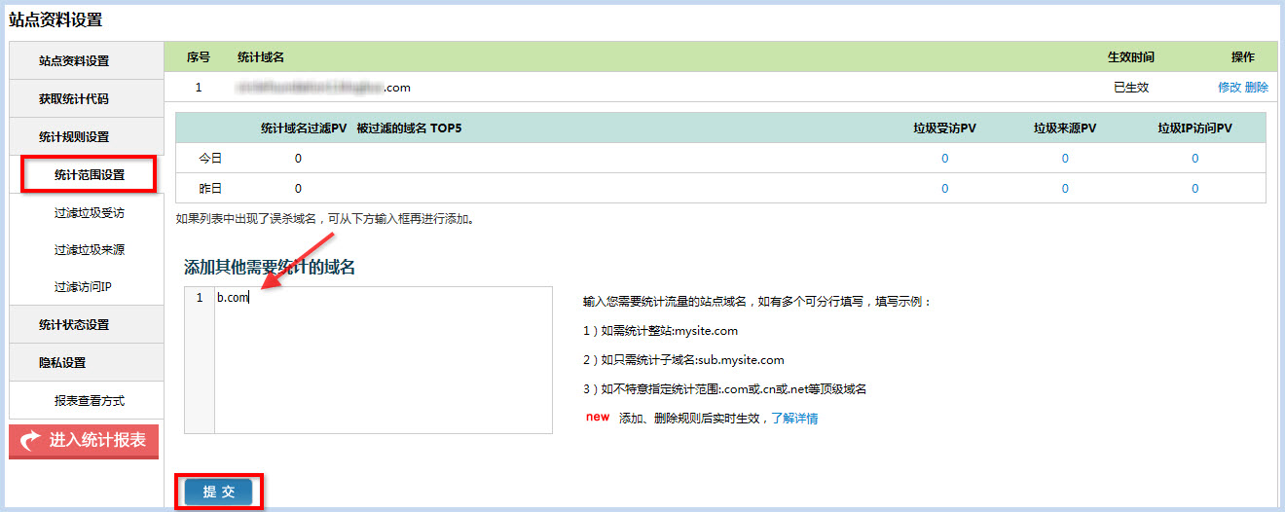Click the 已生效 status text
Screen dimensions: 1285x512
click(1131, 87)
